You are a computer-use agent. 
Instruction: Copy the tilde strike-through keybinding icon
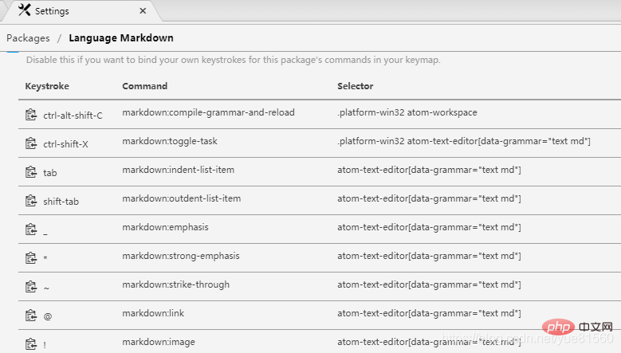pyautogui.click(x=31, y=287)
